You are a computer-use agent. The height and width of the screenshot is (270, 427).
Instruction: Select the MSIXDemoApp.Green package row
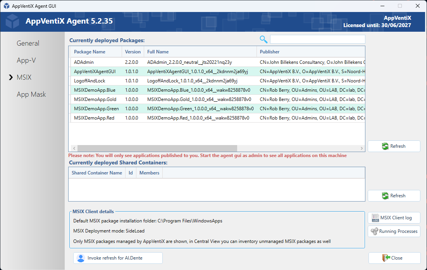(218, 108)
